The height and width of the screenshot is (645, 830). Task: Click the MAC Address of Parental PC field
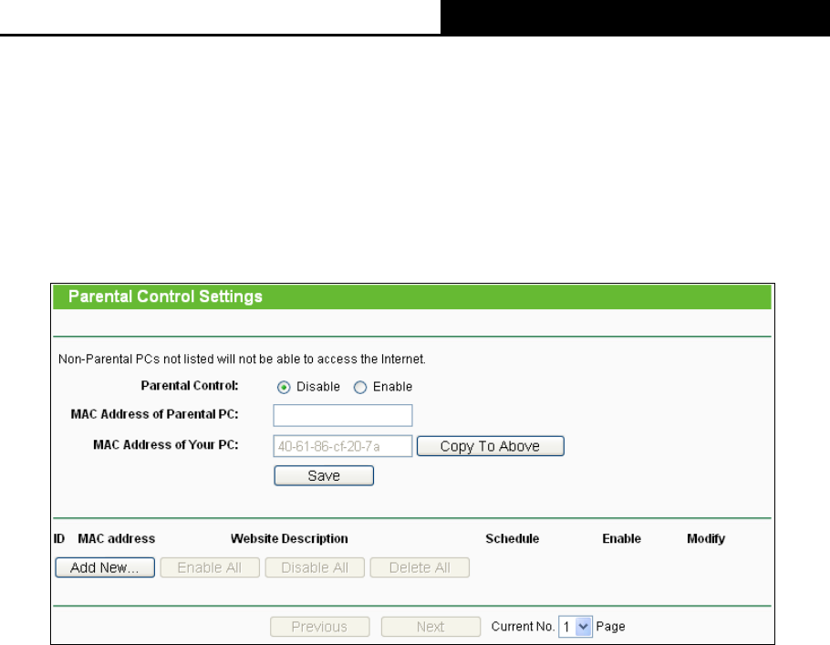pos(342,415)
